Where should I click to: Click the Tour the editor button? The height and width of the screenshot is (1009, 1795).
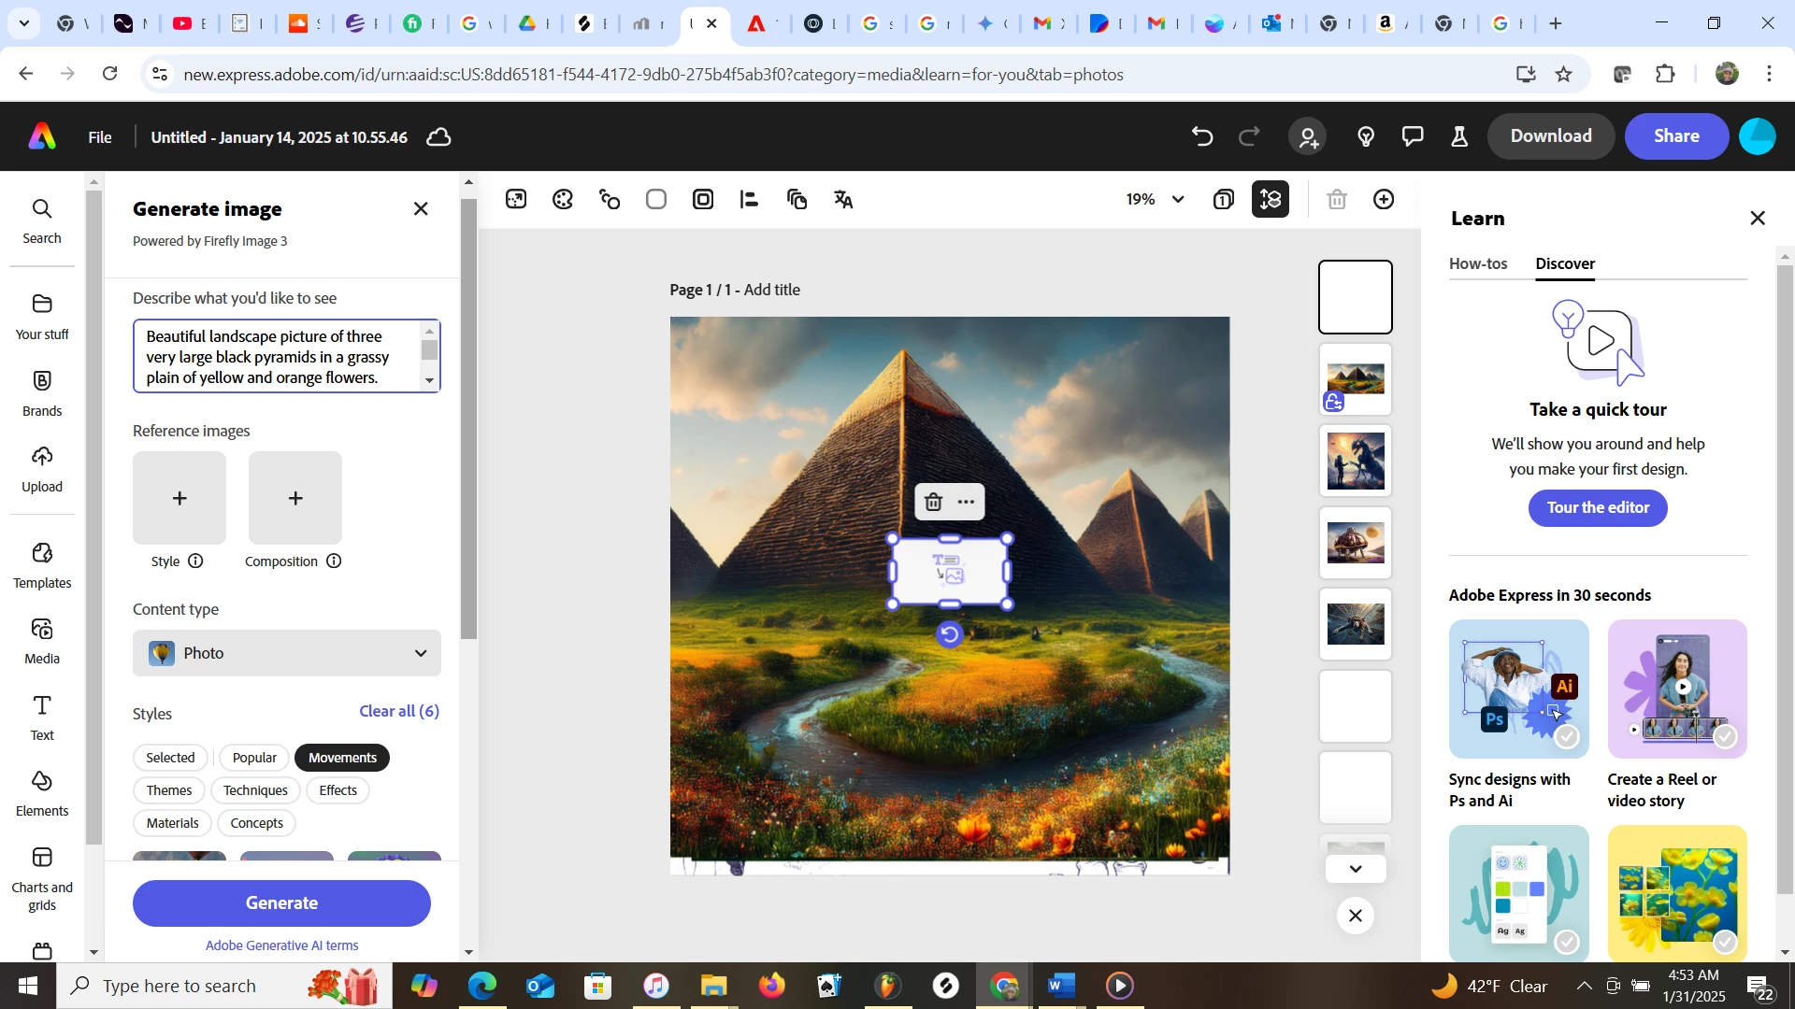click(x=1598, y=507)
